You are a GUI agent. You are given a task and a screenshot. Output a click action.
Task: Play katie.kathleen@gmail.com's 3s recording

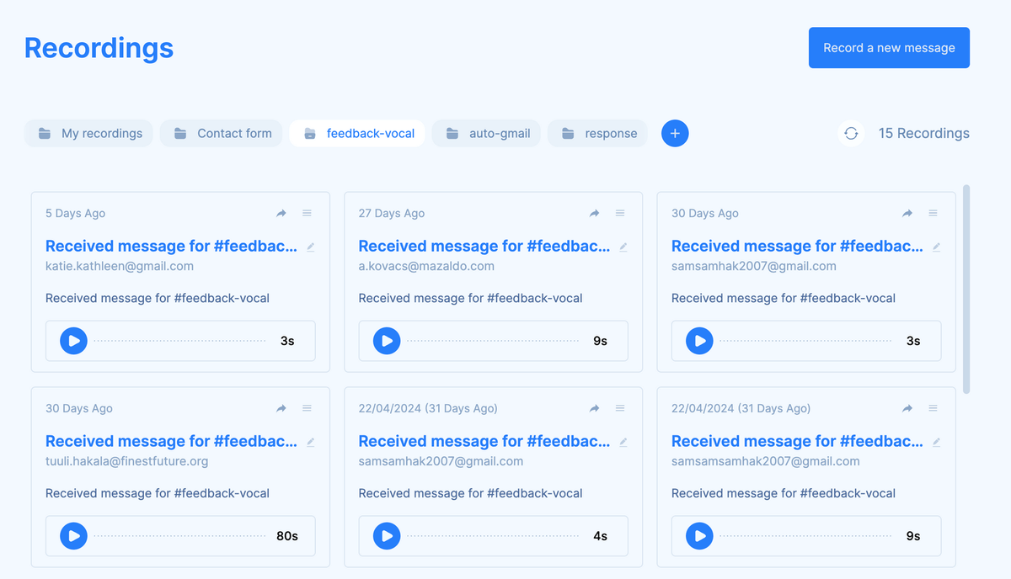click(74, 341)
